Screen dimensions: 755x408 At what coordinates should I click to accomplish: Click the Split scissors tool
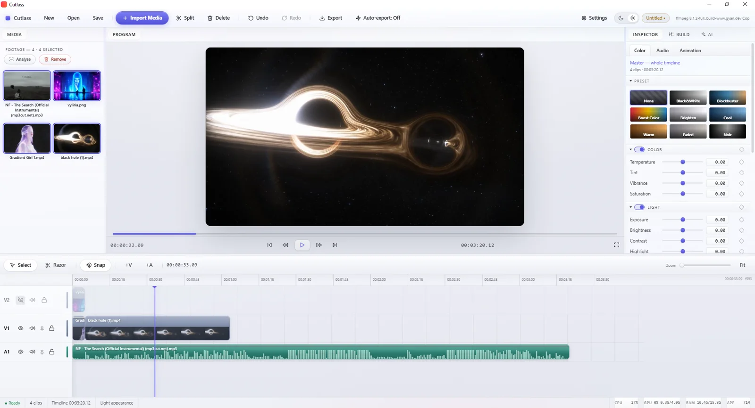tap(185, 18)
